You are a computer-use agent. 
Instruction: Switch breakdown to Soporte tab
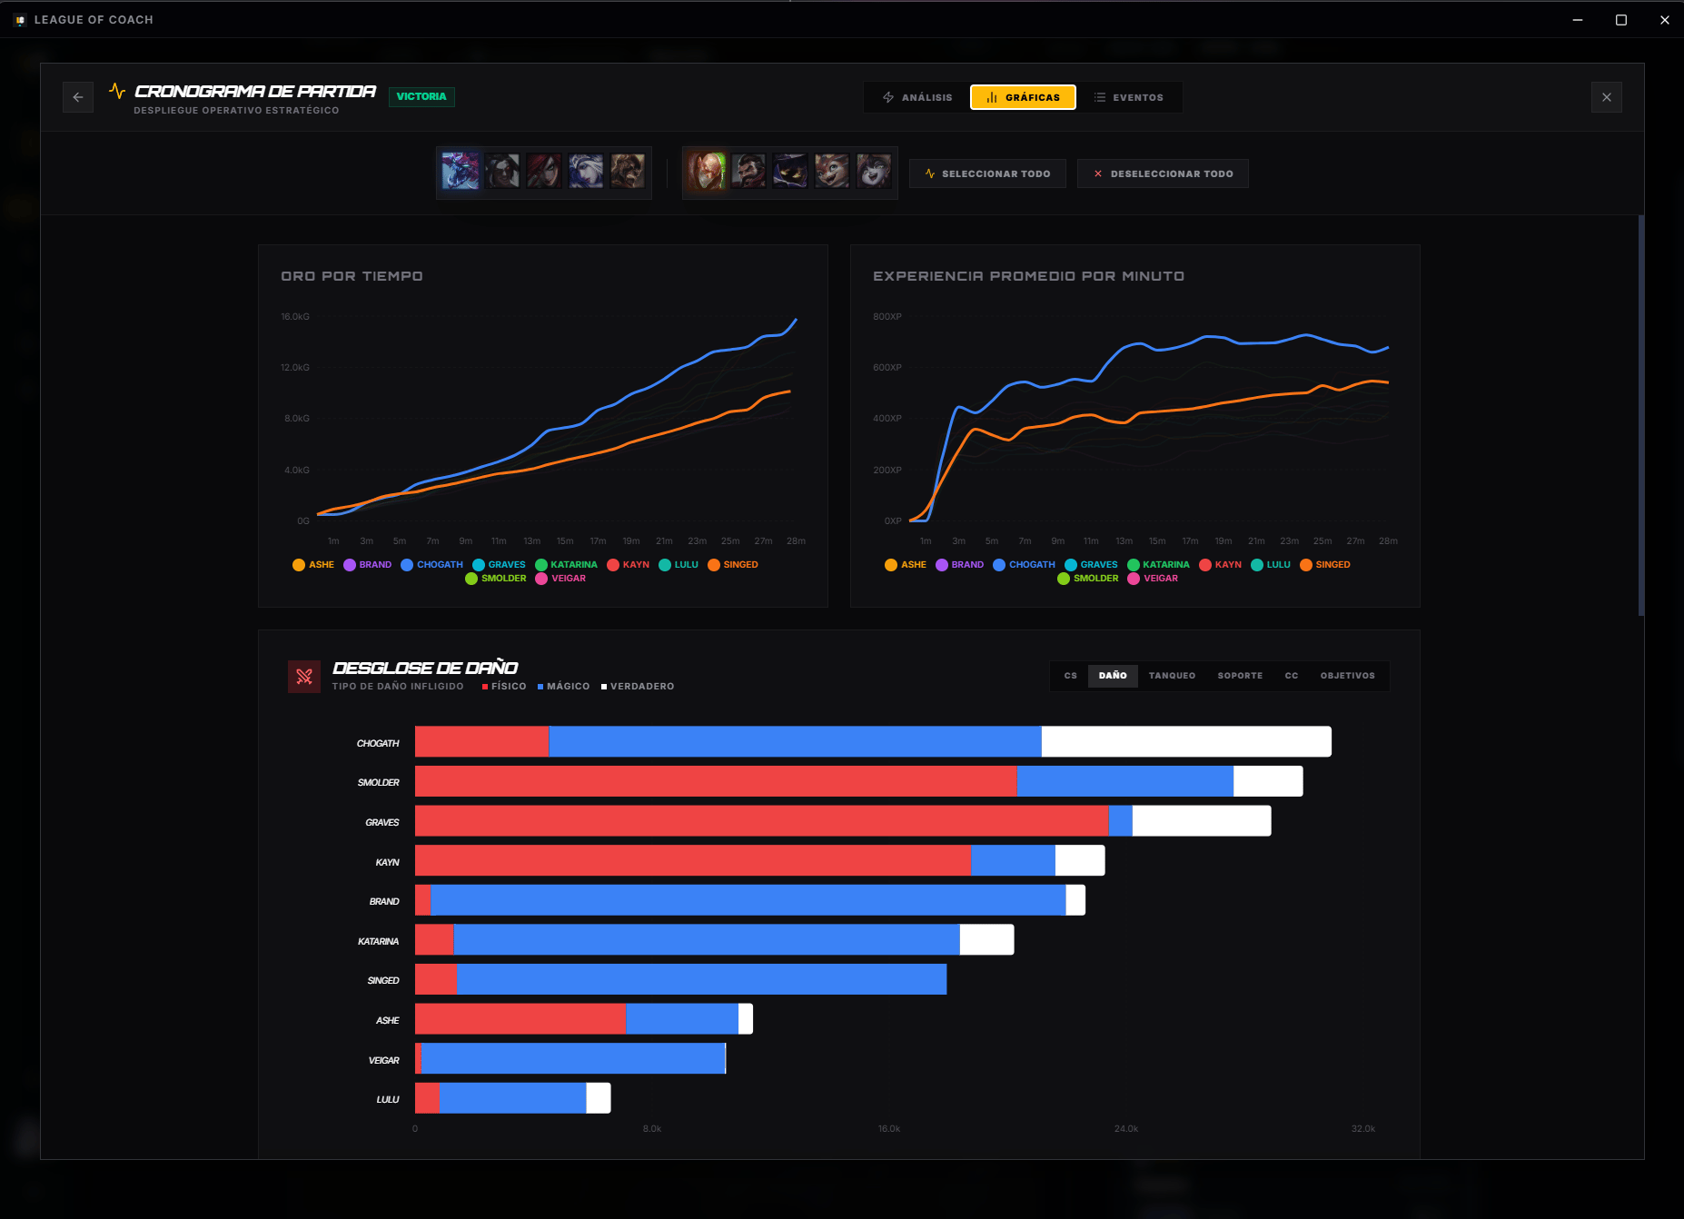coord(1240,676)
